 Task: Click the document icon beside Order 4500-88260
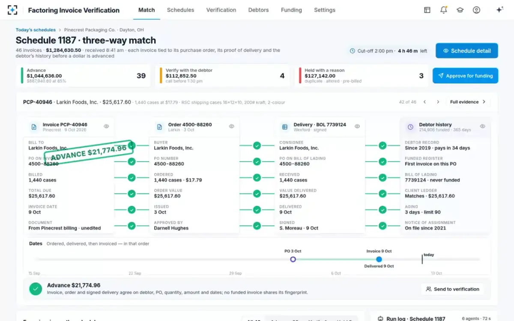click(159, 127)
